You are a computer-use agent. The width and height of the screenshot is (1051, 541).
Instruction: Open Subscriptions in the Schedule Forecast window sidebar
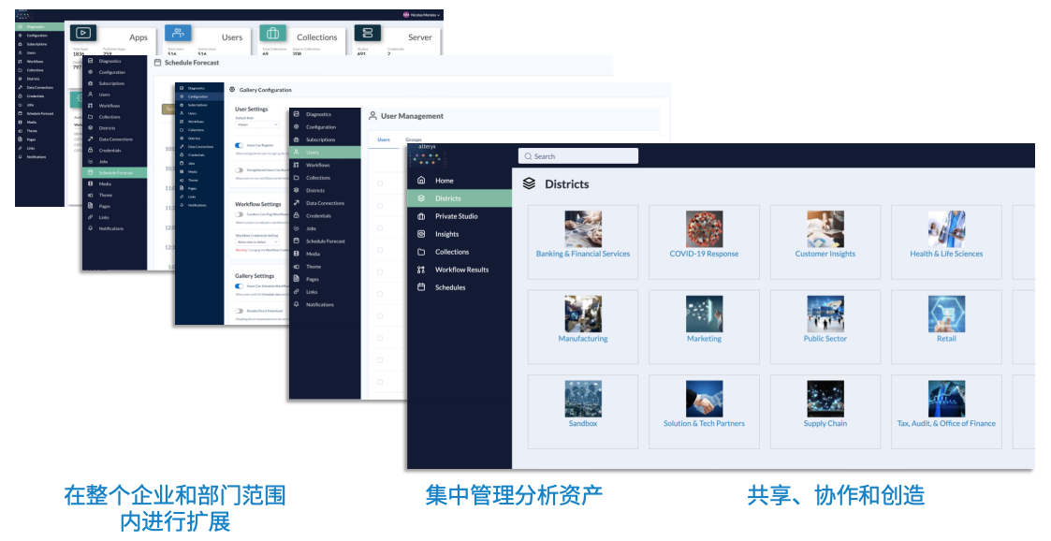[114, 84]
